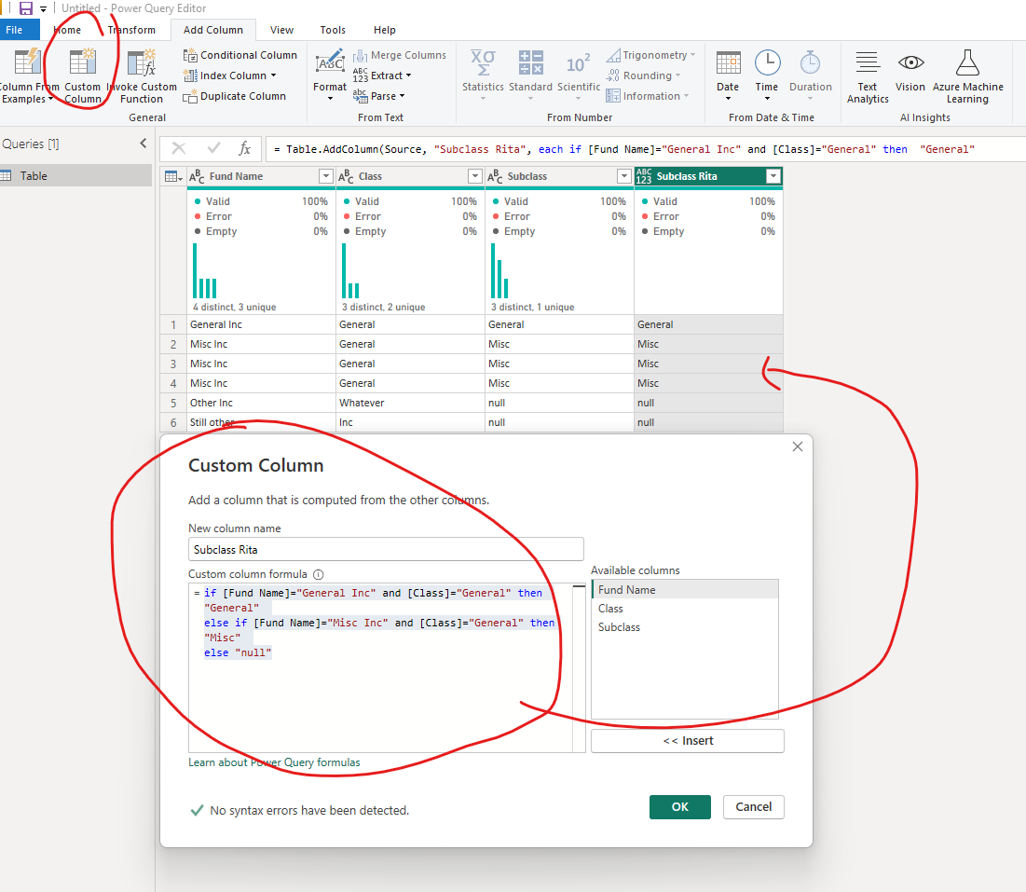Screen dimensions: 1026x892
Task: Click formula info icon in dialog
Action: [x=318, y=574]
